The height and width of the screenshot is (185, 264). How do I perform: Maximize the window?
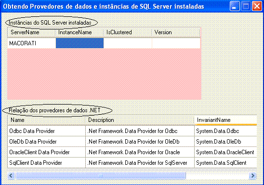(x=246, y=6)
